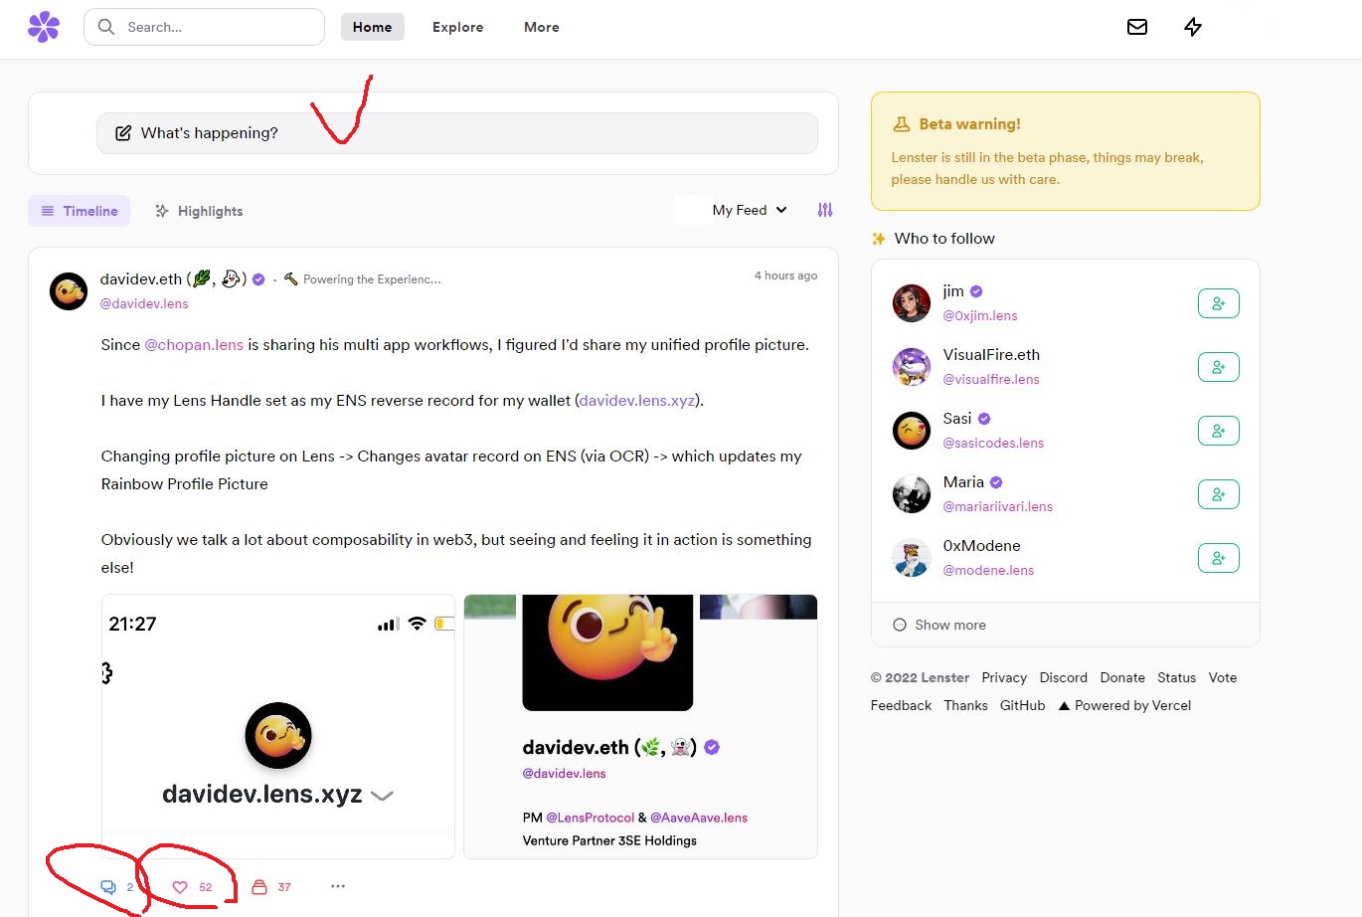This screenshot has width=1362, height=917.
Task: Open the @0xjim.lens handle link
Action: tap(980, 316)
